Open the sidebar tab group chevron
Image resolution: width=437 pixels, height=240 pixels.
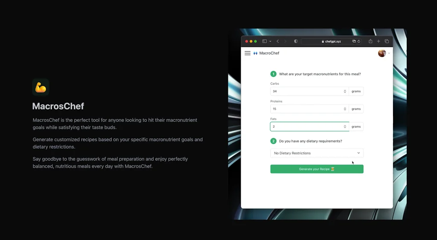[x=270, y=41]
